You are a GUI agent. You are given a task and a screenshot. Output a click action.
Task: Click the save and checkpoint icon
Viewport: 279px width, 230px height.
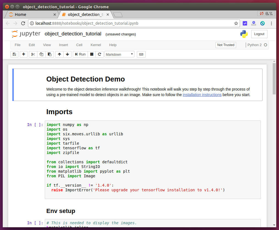(x=14, y=54)
